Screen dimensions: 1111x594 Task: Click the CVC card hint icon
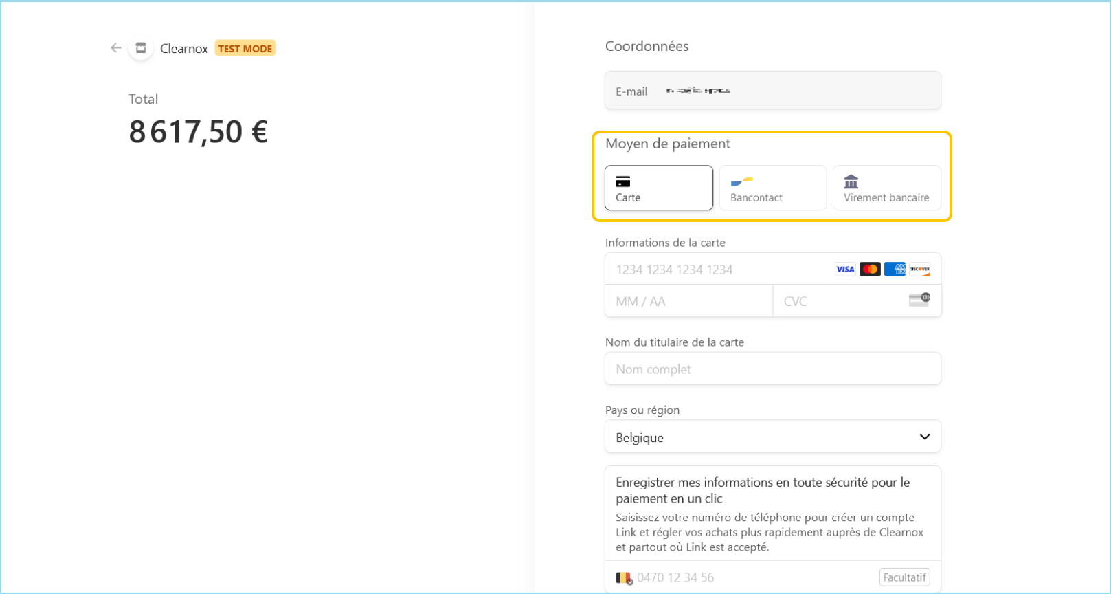(919, 299)
